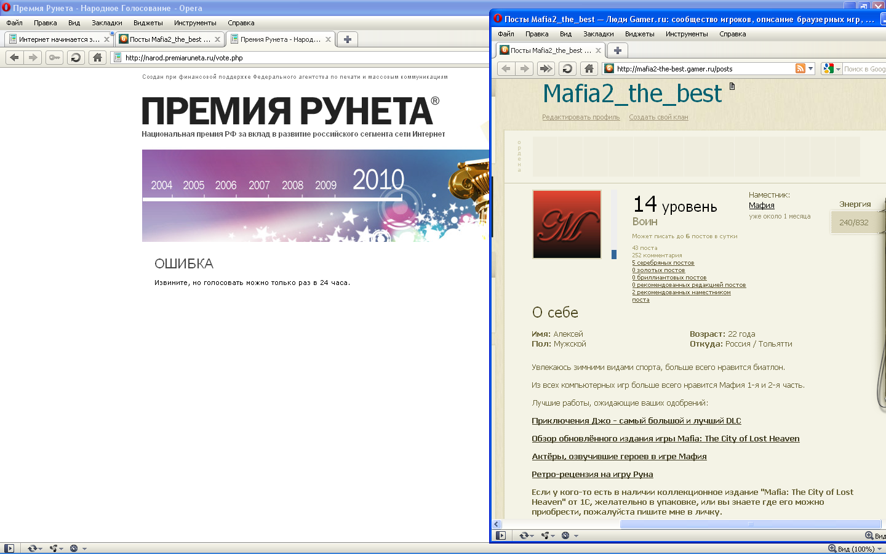Click site icon in narod.premiaruneta.ru address bar
Viewport: 886px width, 554px height.
point(118,57)
